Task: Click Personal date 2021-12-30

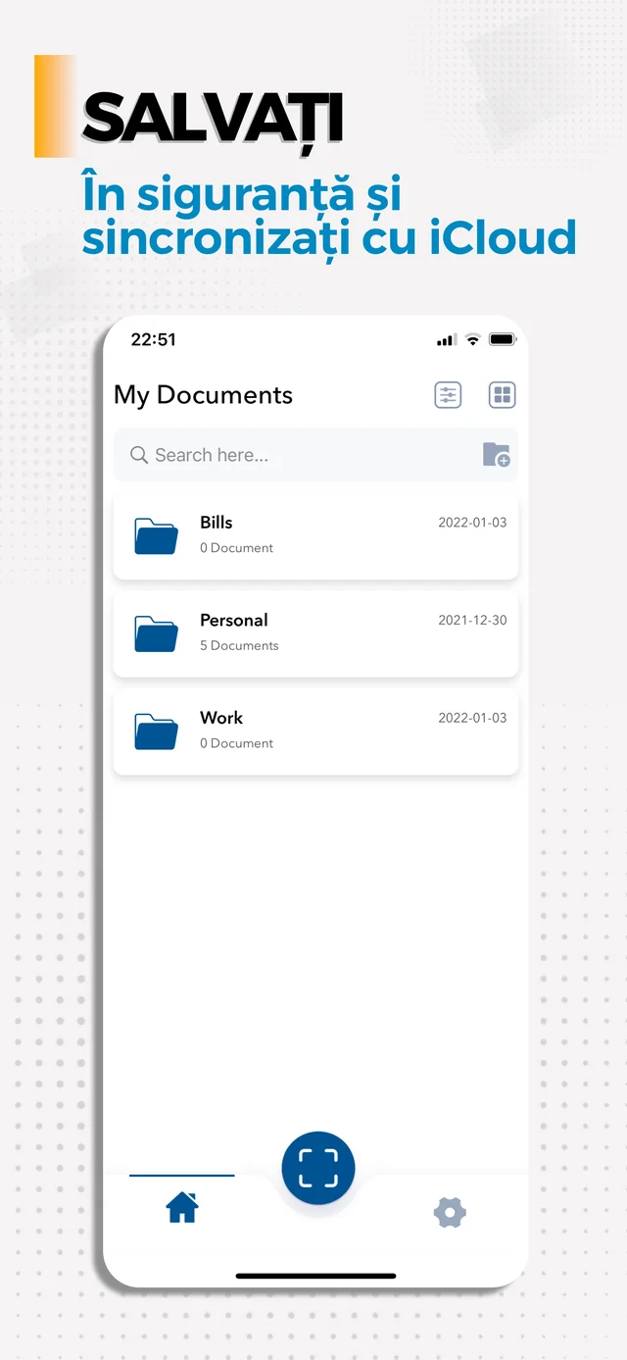Action: pyautogui.click(x=472, y=621)
